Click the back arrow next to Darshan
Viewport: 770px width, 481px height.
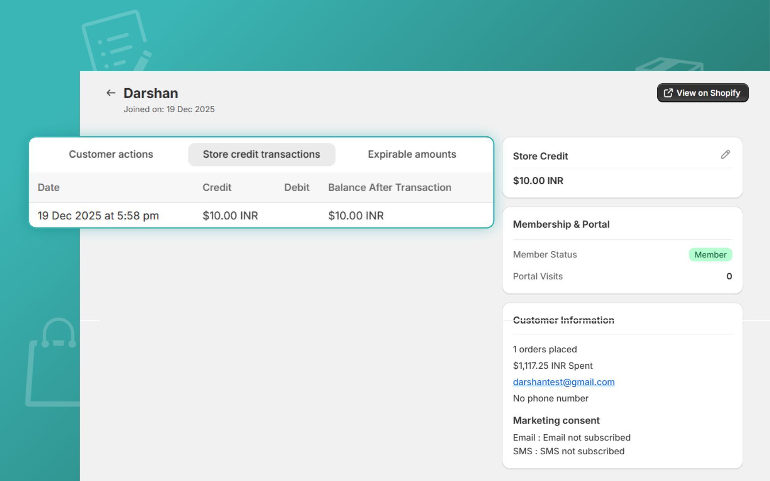tap(111, 93)
